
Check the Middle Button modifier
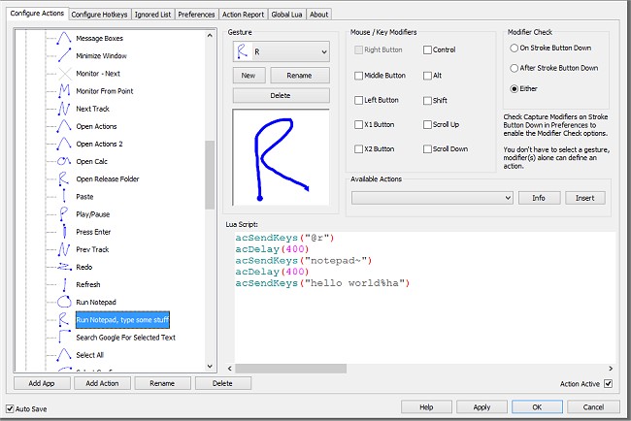click(360, 74)
